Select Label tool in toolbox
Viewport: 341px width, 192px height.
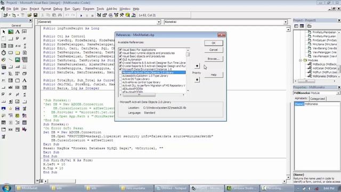click(18, 32)
